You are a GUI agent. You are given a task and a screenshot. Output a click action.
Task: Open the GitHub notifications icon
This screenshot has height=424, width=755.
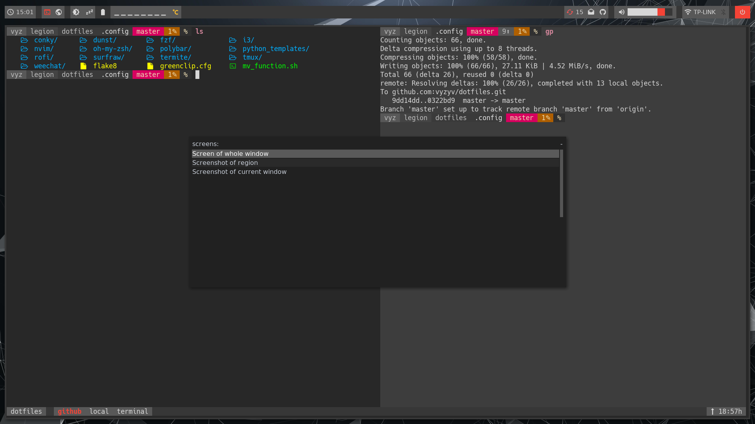pyautogui.click(x=603, y=12)
